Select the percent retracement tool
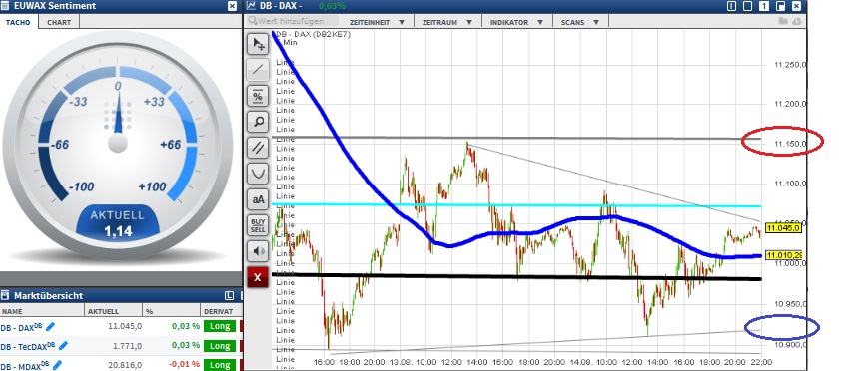Image resolution: width=849 pixels, height=371 pixels. [x=259, y=96]
